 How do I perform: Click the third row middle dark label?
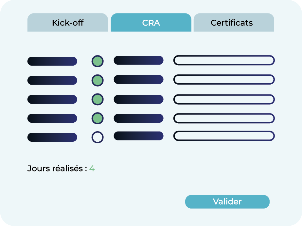click(138, 99)
